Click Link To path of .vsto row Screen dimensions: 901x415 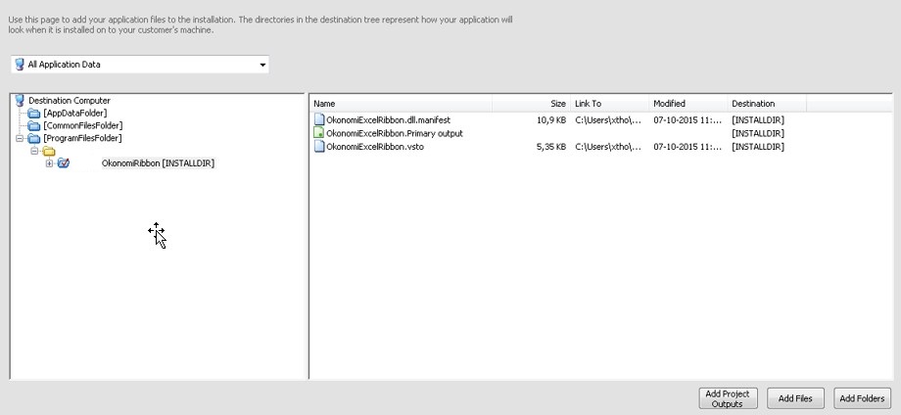[607, 147]
